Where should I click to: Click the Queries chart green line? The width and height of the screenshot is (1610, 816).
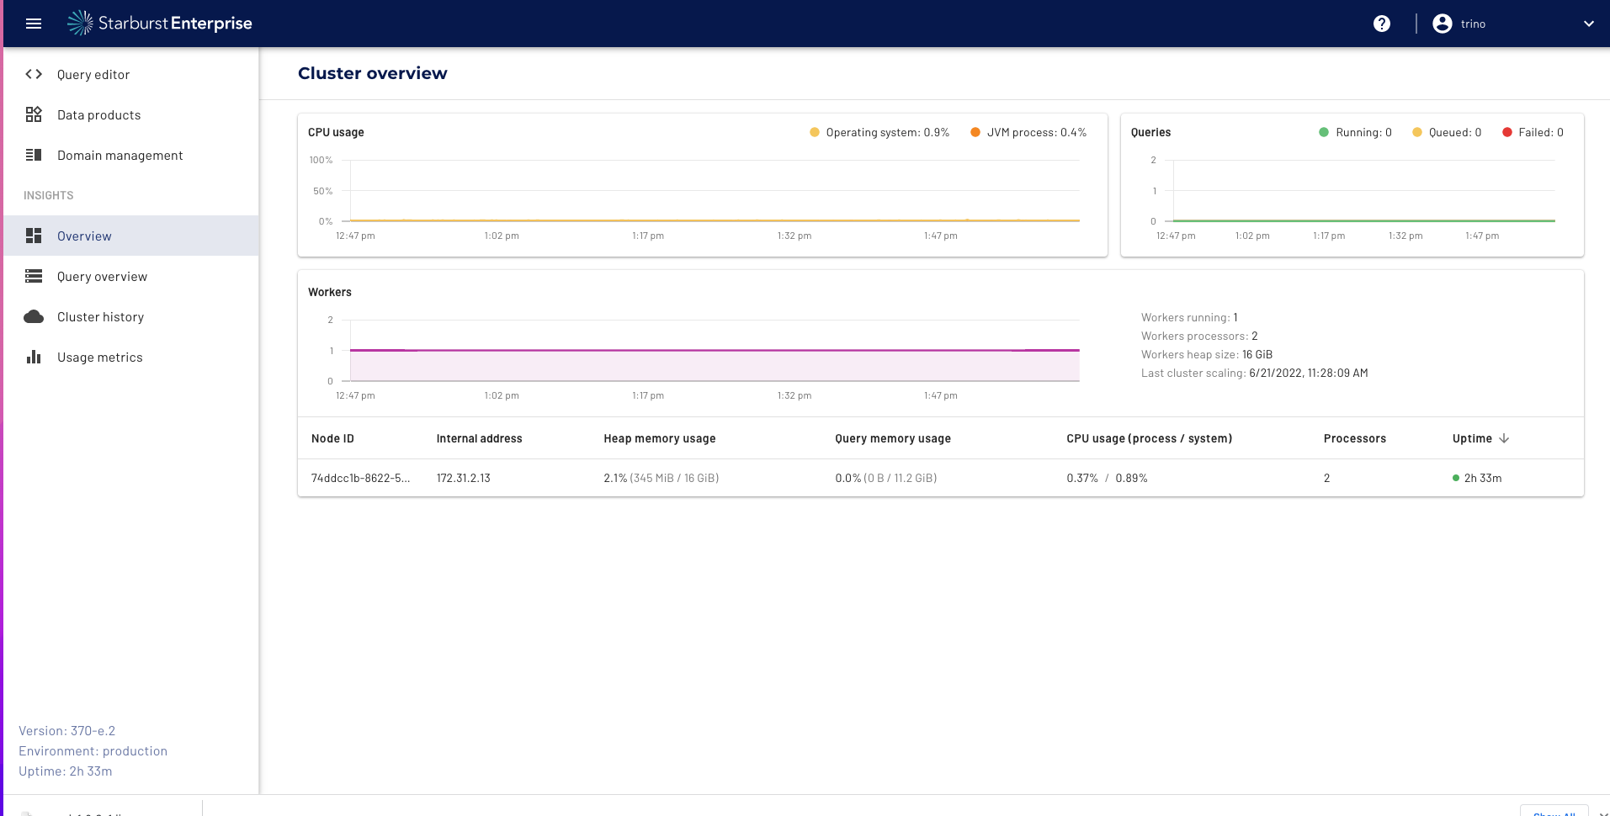tap(1364, 220)
